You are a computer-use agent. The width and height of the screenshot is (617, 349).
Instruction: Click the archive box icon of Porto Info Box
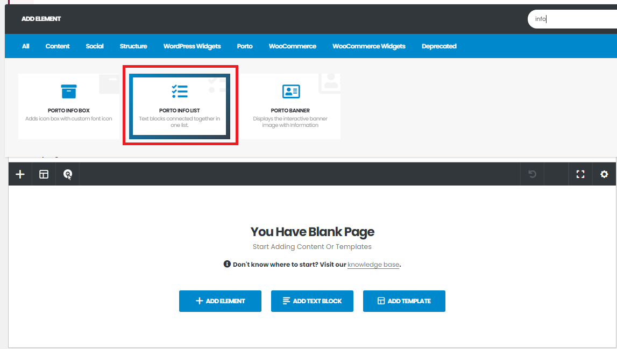pyautogui.click(x=69, y=91)
